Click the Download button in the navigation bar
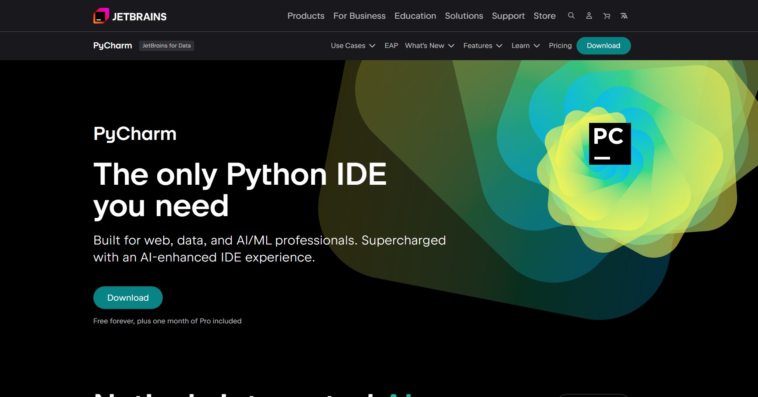 pyautogui.click(x=604, y=46)
